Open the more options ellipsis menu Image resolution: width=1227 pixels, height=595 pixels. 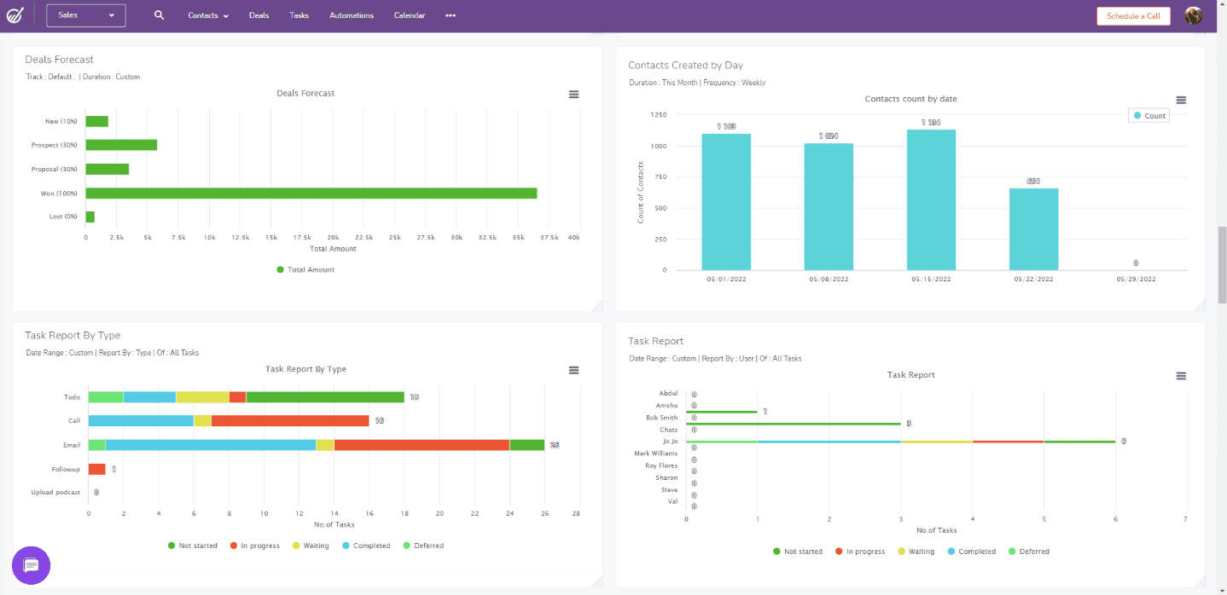coord(451,15)
